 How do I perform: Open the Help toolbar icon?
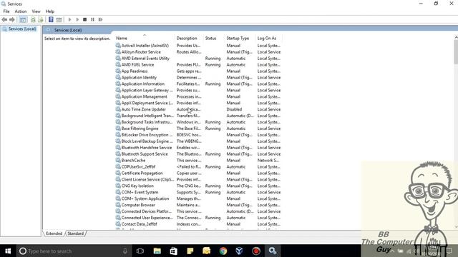pos(51,19)
